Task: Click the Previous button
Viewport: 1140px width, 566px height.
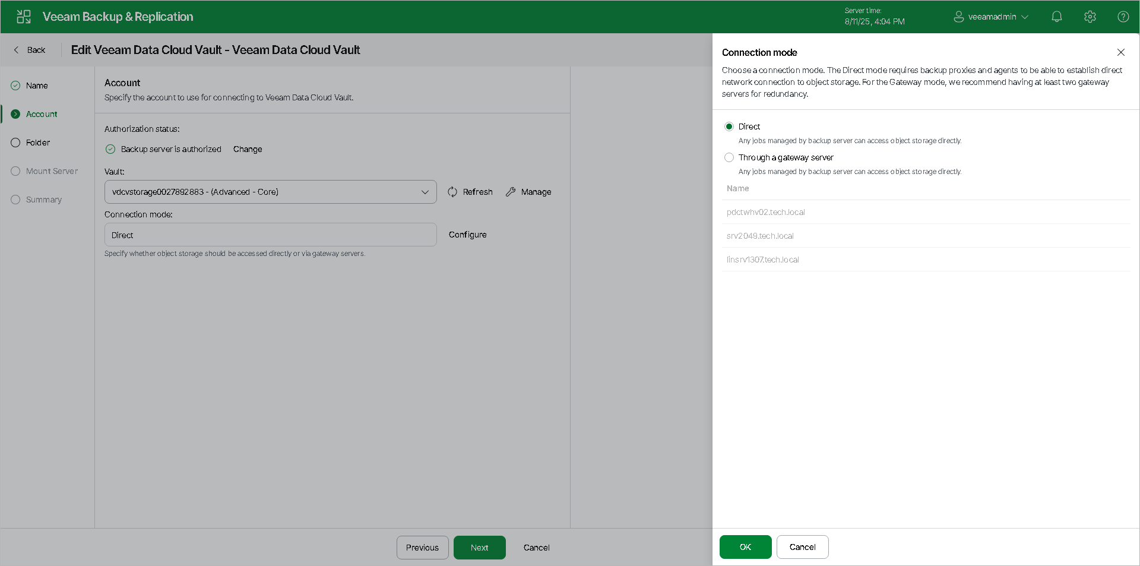Action: click(423, 548)
